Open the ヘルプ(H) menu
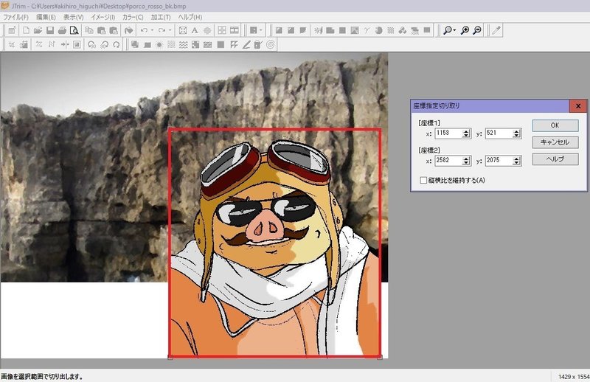590x382 pixels. click(x=190, y=17)
